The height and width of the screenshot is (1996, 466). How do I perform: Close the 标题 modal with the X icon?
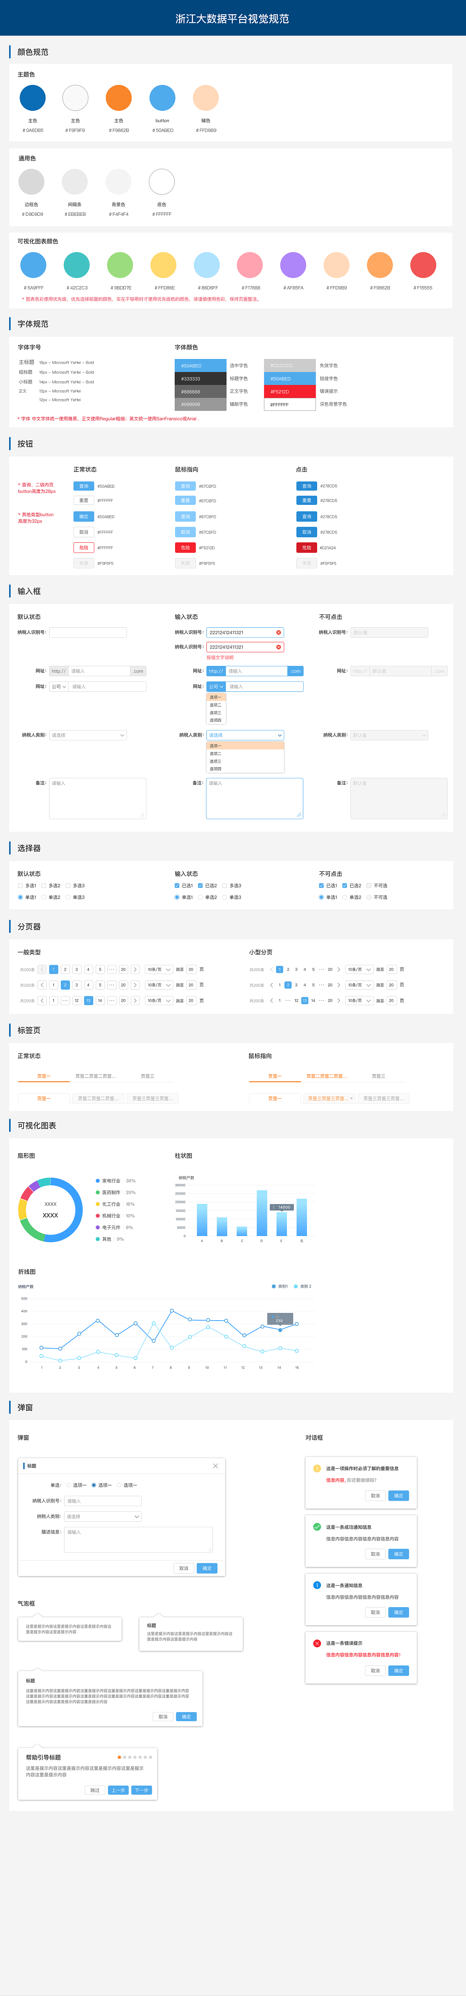pyautogui.click(x=215, y=1466)
